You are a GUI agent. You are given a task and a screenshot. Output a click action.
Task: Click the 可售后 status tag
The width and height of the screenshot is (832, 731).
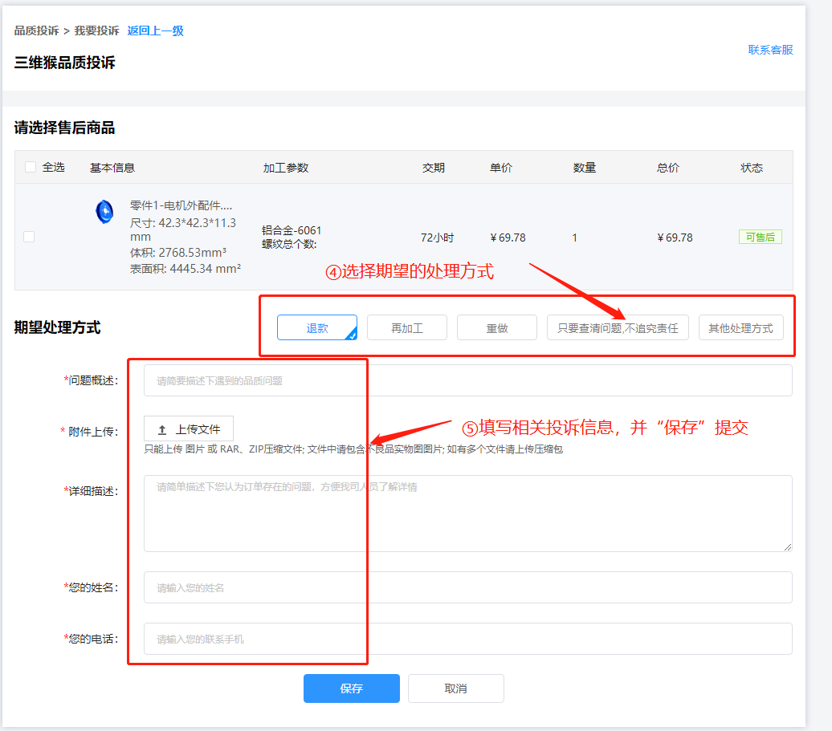click(760, 237)
